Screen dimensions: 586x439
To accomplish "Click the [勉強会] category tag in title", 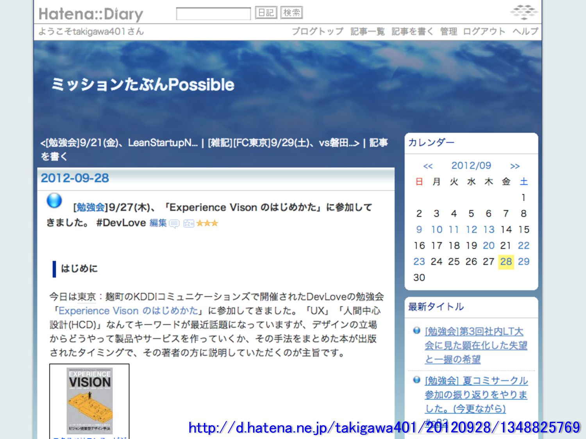I will (91, 207).
